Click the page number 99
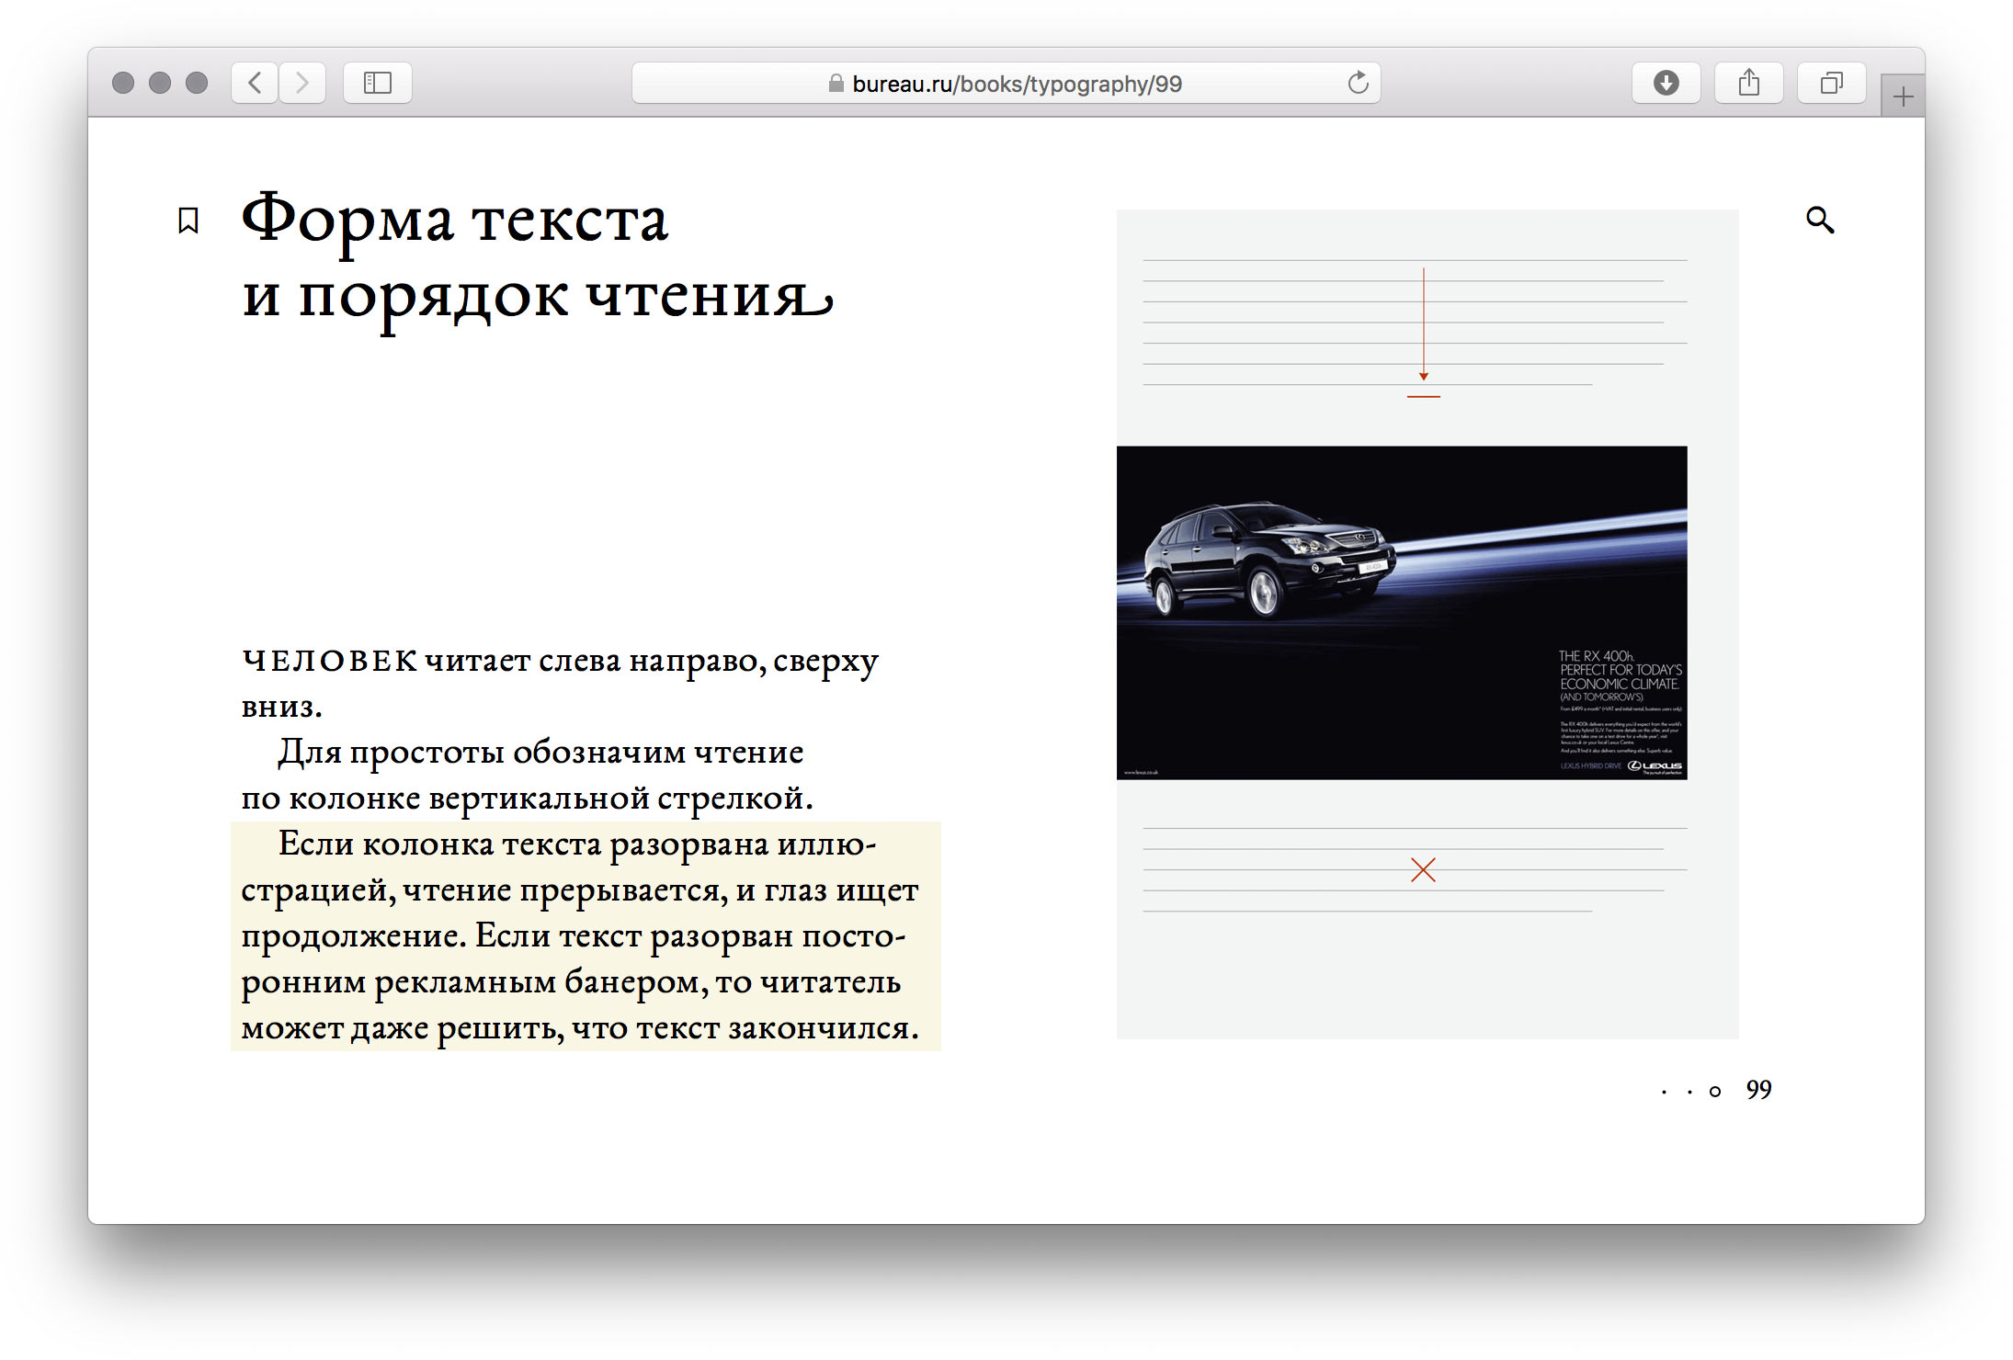This screenshot has width=2013, height=1360. 1758,1090
